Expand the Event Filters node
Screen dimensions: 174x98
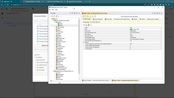tap(55, 32)
